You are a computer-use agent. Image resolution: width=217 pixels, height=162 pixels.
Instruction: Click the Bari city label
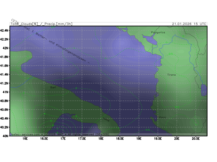pyautogui.click(x=53, y=87)
